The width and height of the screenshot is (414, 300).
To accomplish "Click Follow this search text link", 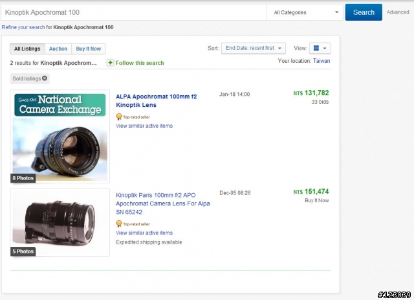I will [x=140, y=63].
